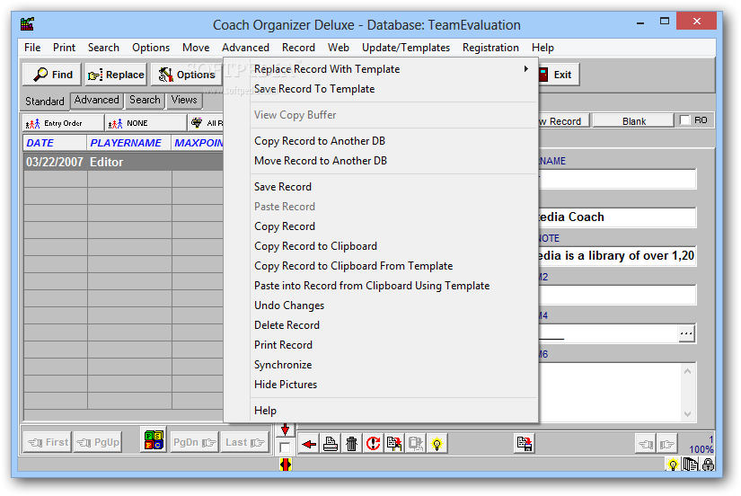This screenshot has height=496, width=741.
Task: Click the New Record button
Action: 564,121
